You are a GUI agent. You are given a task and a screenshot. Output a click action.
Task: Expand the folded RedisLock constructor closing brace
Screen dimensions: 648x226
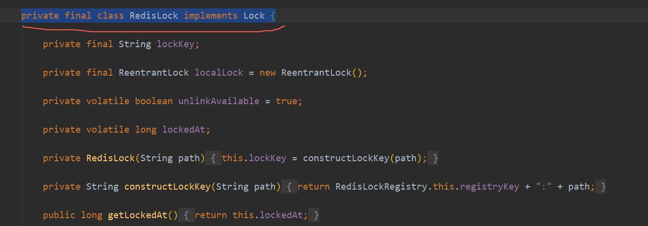433,158
